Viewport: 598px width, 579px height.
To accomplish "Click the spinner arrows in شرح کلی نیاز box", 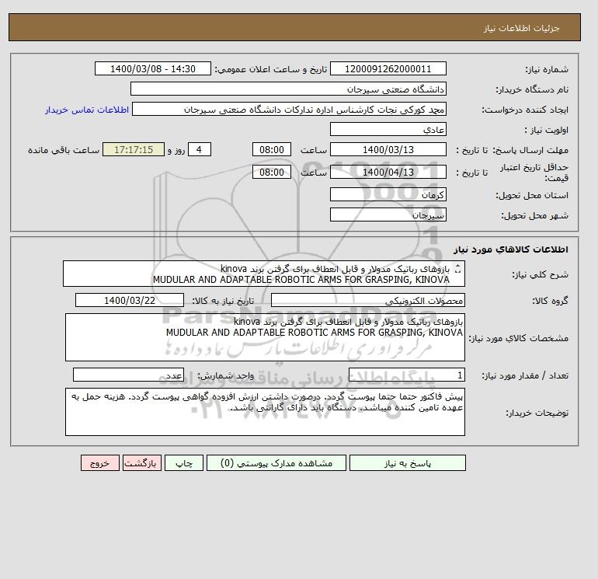I will click(458, 269).
